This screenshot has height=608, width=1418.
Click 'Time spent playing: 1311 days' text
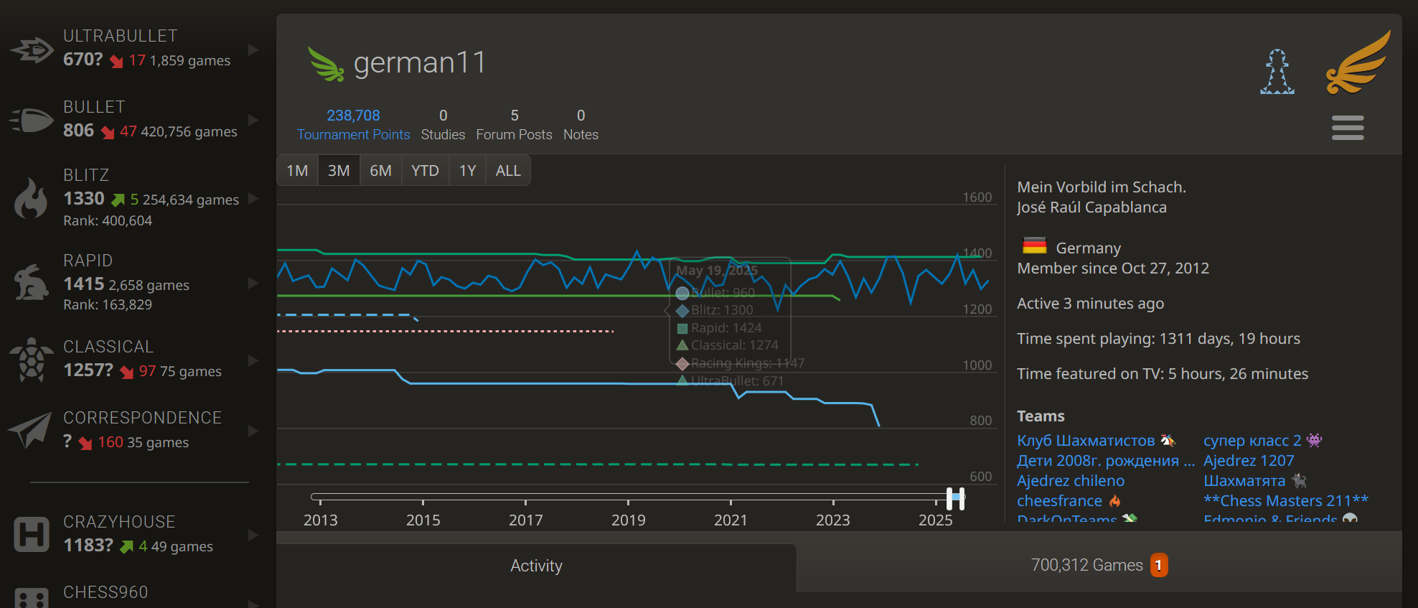1158,338
